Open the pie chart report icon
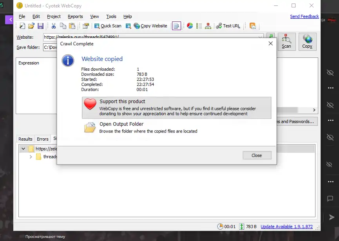The image size is (339, 241). click(190, 26)
